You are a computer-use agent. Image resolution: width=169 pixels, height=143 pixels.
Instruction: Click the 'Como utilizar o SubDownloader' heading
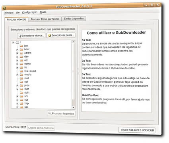(116, 33)
